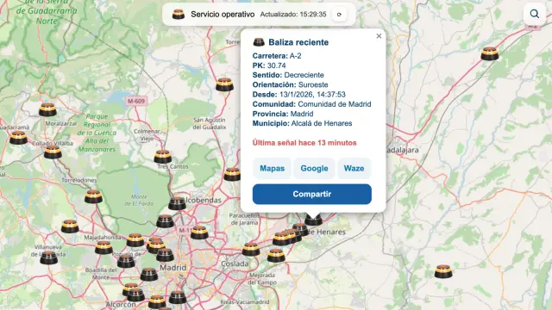Share the beacon with Compartir
552x310 pixels.
tap(312, 194)
